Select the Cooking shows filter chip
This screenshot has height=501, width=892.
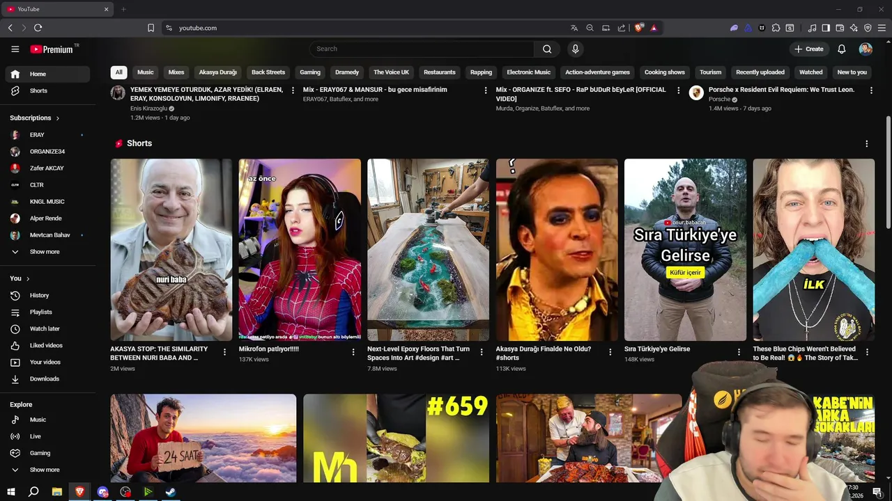tap(664, 72)
